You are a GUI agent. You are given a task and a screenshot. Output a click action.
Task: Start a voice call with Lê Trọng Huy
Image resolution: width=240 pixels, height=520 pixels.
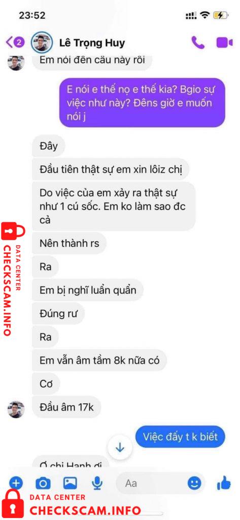[198, 43]
